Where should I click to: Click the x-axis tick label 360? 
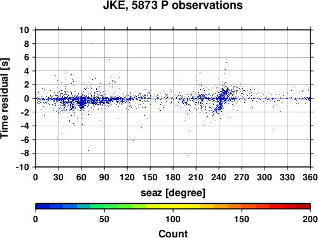click(310, 177)
